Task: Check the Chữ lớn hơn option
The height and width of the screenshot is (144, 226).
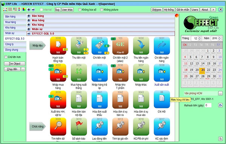Action: coord(6,57)
